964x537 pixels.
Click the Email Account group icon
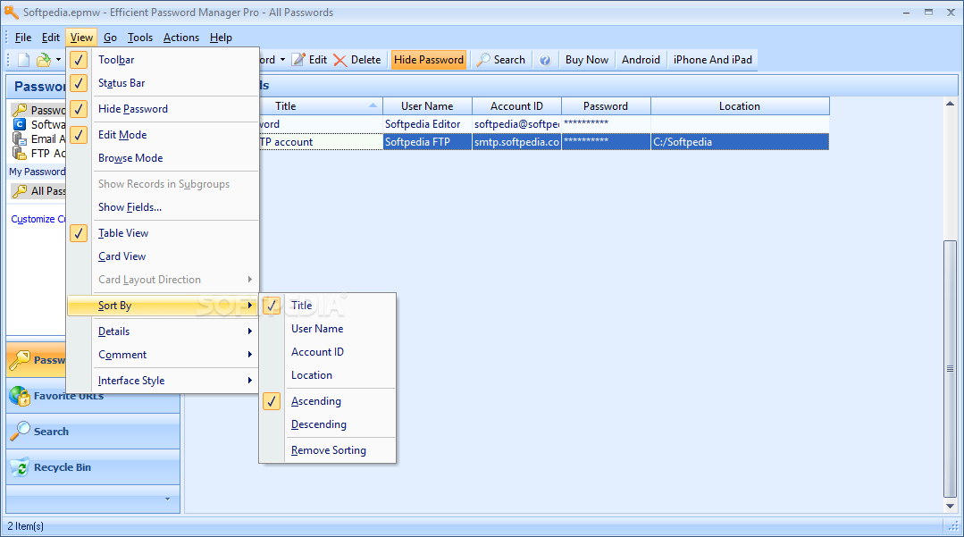[x=20, y=139]
